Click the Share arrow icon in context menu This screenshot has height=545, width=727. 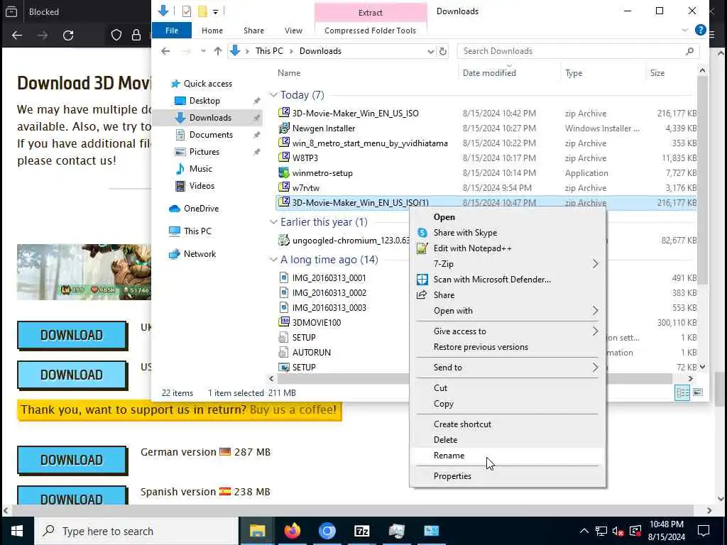click(422, 295)
